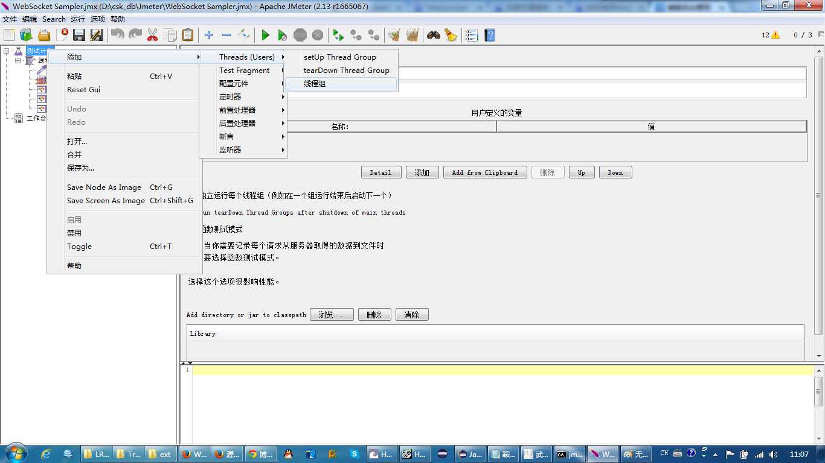Open the Search menu in menu bar
Image resolution: width=825 pixels, height=463 pixels.
(54, 19)
